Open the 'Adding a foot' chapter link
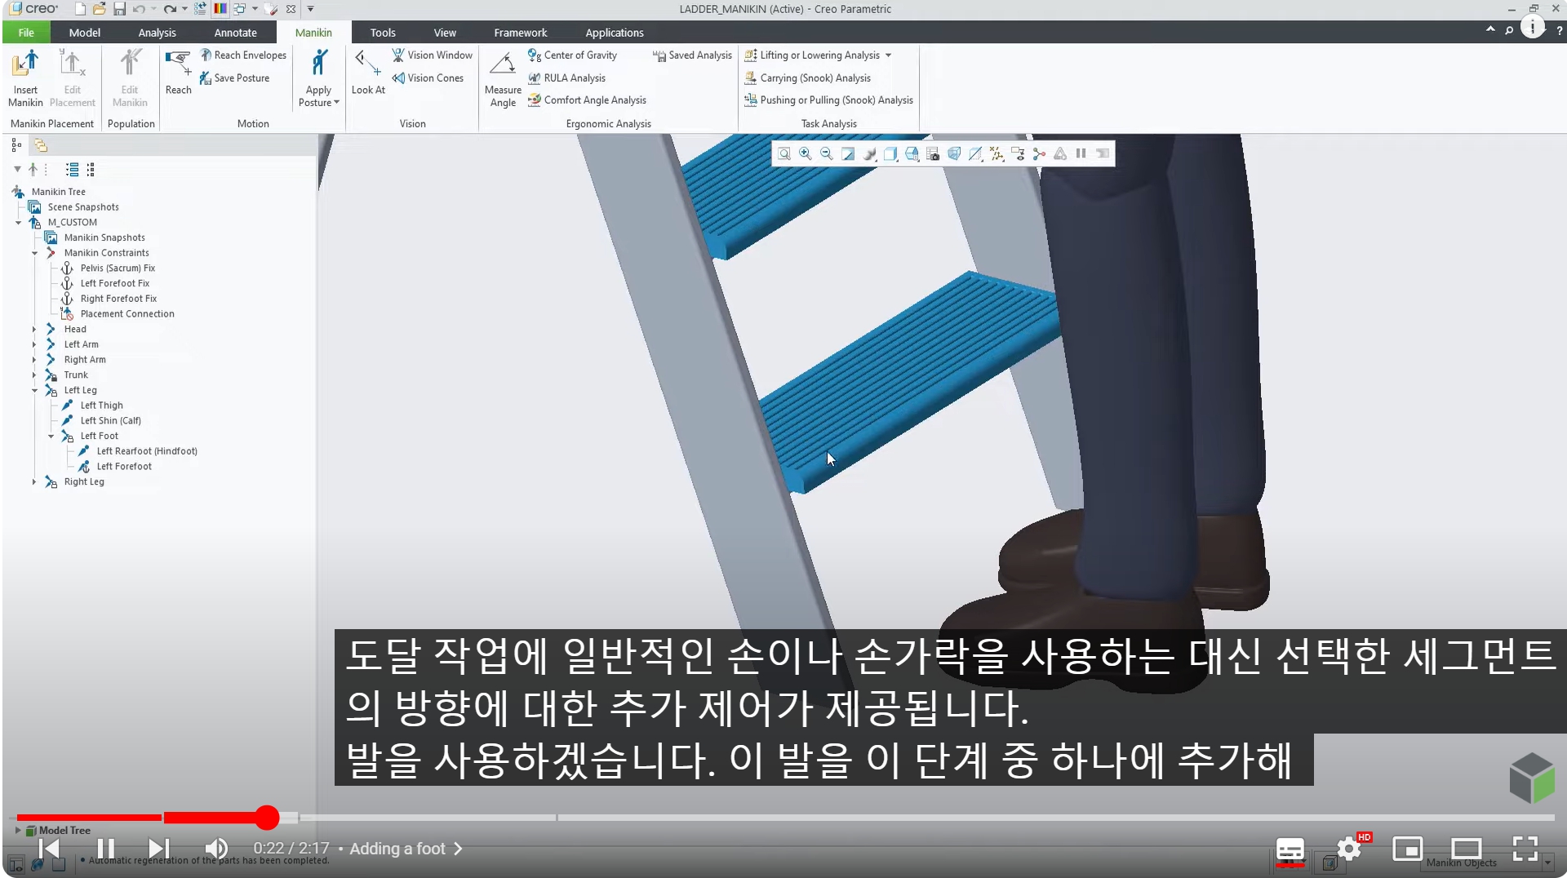Image resolution: width=1567 pixels, height=878 pixels. (x=406, y=849)
